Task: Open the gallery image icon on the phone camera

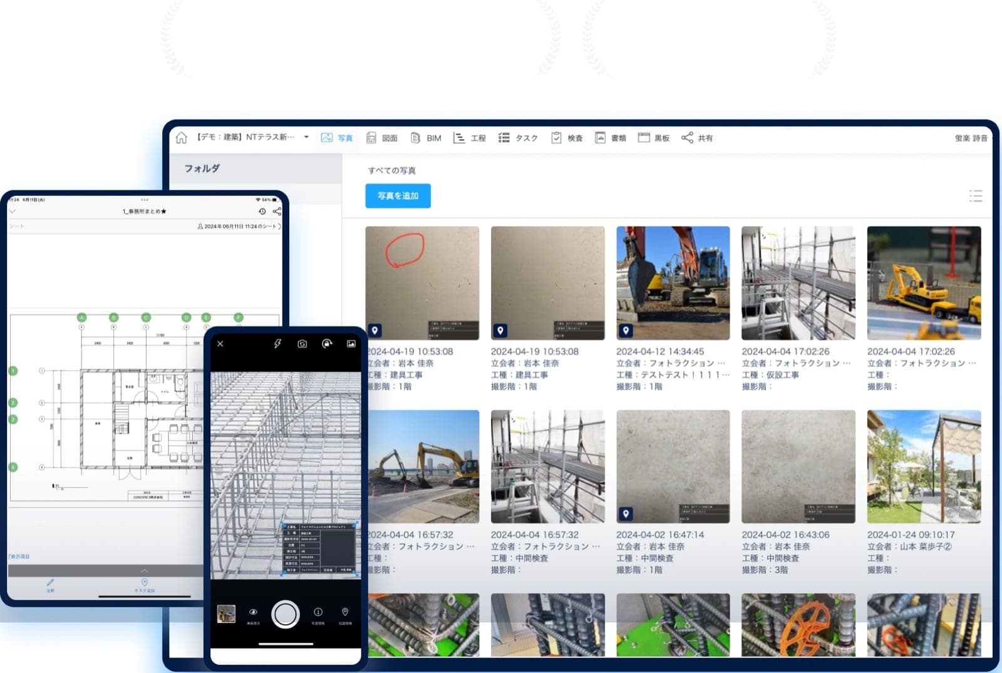Action: (x=351, y=344)
